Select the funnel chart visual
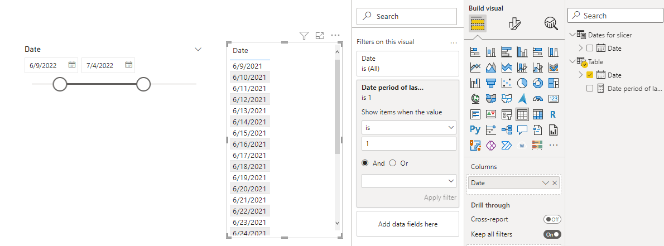 [x=491, y=83]
